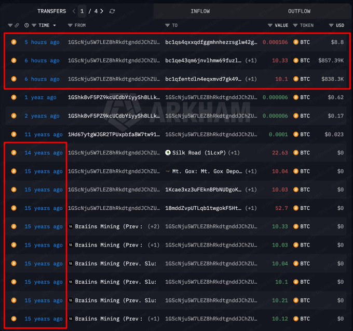
Task: Expand (+1) next to 1Kcae3xz3uFEknBPbNUDgoK
Action: tap(251, 190)
